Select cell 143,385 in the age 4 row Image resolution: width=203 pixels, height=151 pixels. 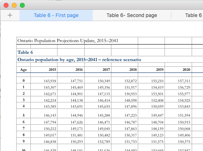click(44, 106)
